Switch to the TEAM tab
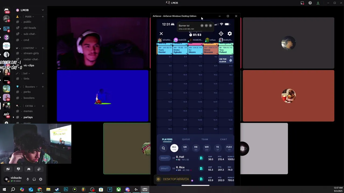The width and height of the screenshot is (344, 193). click(205, 139)
